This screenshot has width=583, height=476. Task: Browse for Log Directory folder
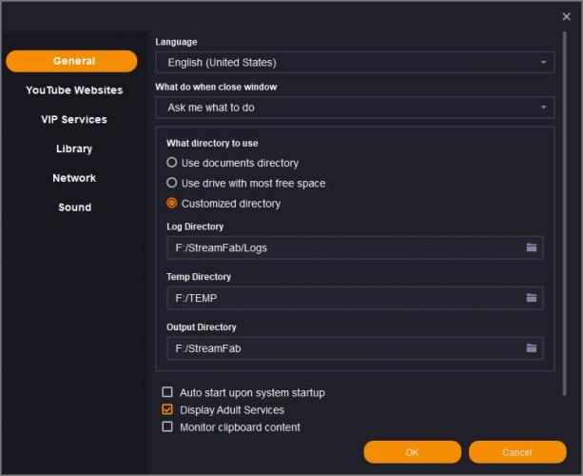pyautogui.click(x=532, y=248)
